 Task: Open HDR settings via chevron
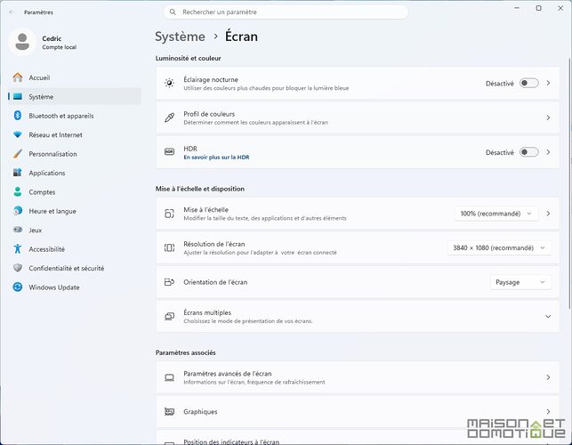(548, 152)
